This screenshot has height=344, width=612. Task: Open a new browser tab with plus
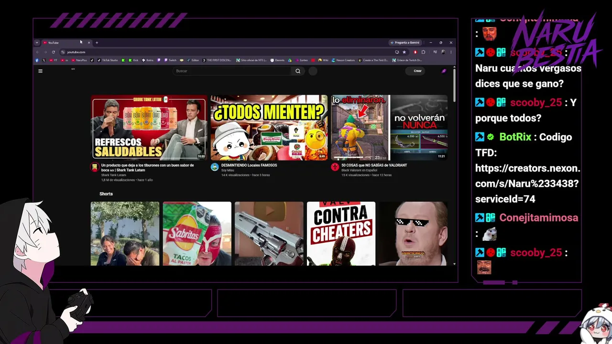[97, 43]
